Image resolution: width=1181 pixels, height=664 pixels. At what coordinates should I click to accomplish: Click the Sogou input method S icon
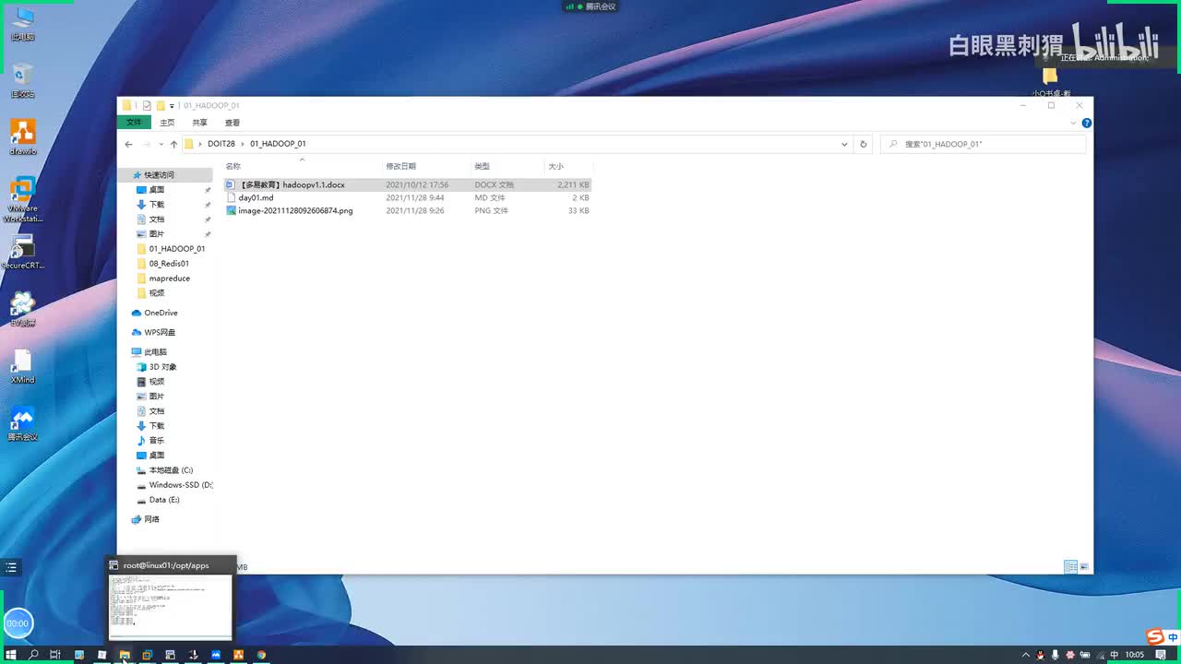coord(1154,636)
